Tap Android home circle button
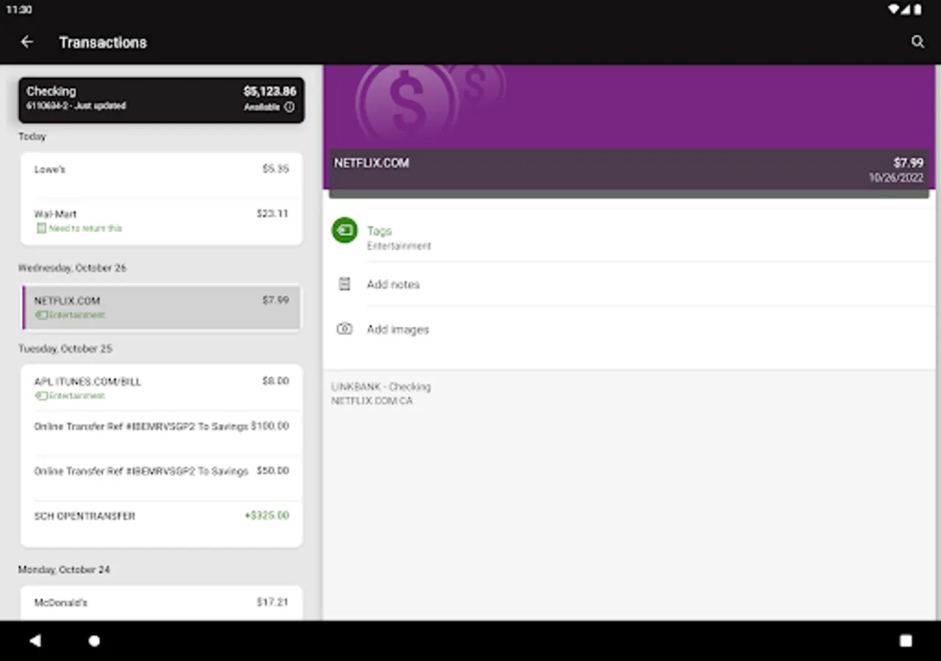Viewport: 941px width, 661px height. coord(94,640)
